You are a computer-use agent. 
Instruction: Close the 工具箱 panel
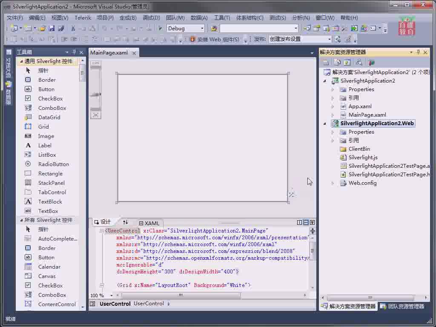(81, 52)
